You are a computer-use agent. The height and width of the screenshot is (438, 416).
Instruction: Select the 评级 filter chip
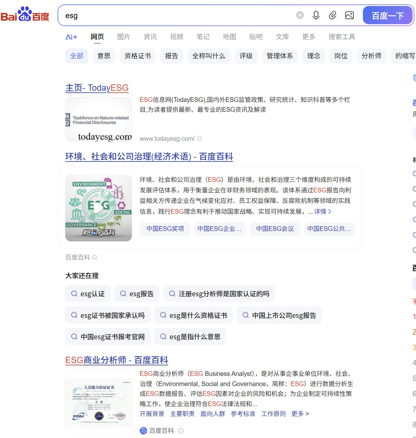click(x=246, y=56)
